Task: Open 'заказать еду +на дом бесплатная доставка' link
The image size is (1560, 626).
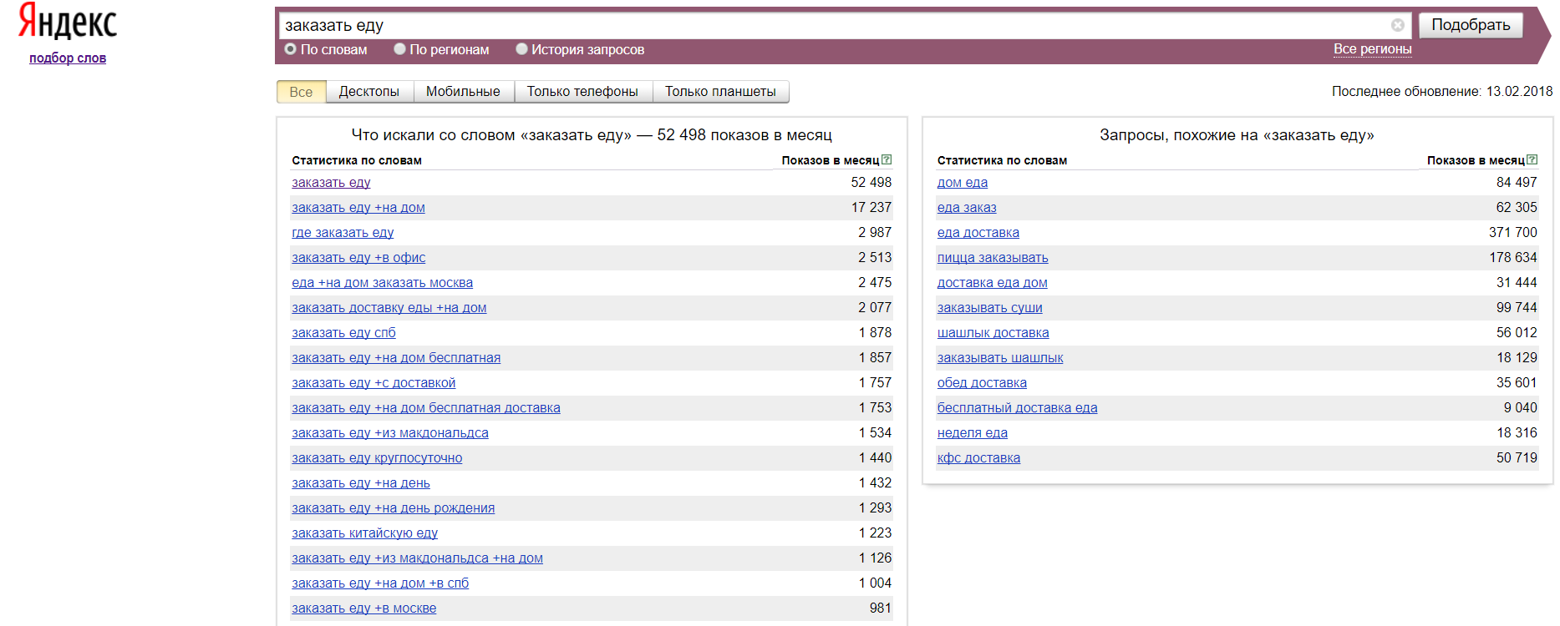Action: click(x=426, y=408)
